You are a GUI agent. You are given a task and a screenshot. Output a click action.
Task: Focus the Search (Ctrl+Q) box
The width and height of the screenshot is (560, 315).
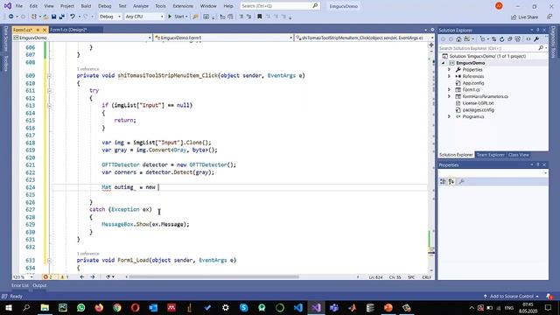[279, 6]
